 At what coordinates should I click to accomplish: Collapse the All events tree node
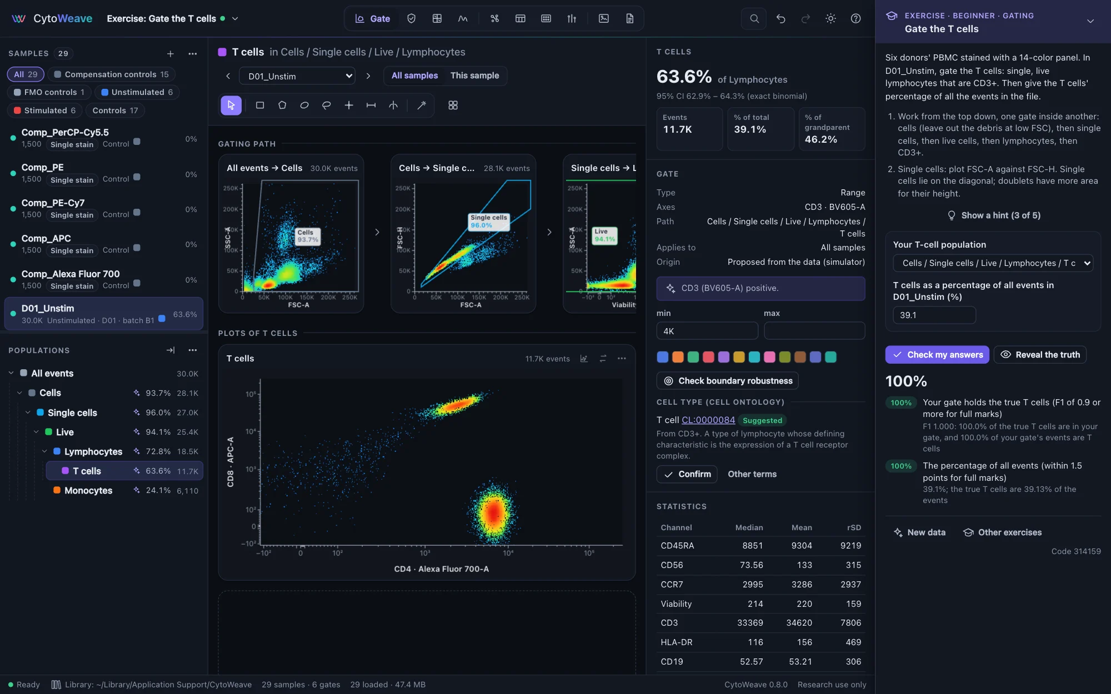[x=11, y=373]
